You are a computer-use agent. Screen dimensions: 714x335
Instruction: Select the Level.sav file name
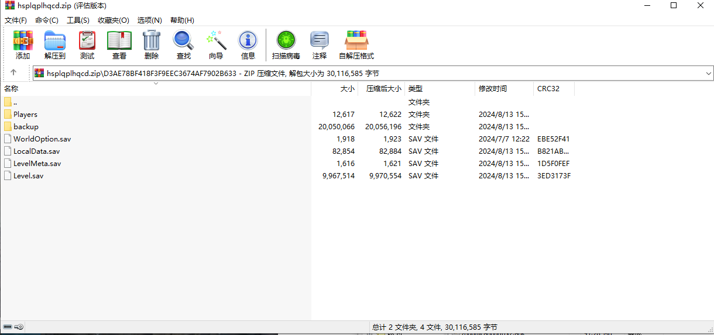29,175
